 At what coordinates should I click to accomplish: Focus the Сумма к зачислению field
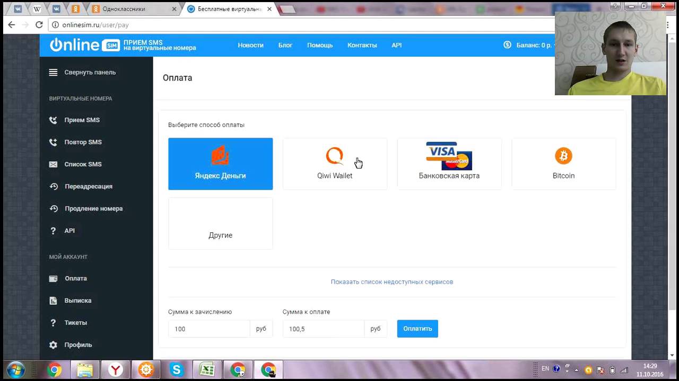coord(209,329)
